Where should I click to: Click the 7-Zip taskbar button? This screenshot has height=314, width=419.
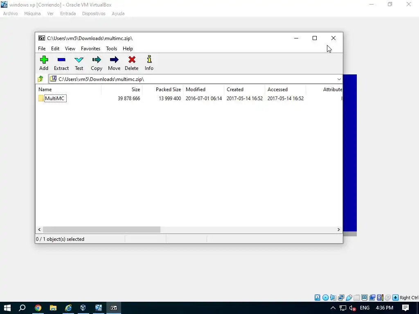coord(114,308)
